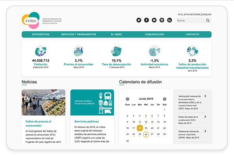
Task: Click the -1,3% economic activity value
Action: [154, 60]
